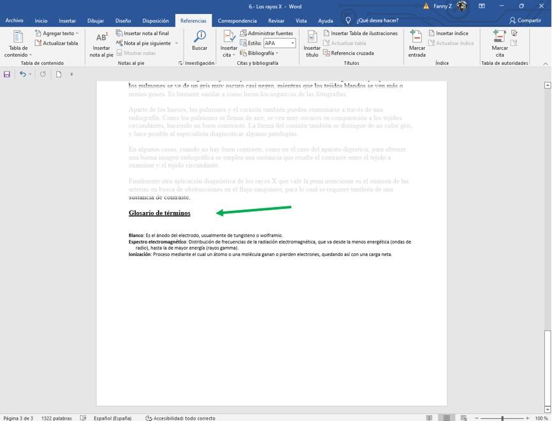Open the Tabla de contenido button

pos(18,43)
